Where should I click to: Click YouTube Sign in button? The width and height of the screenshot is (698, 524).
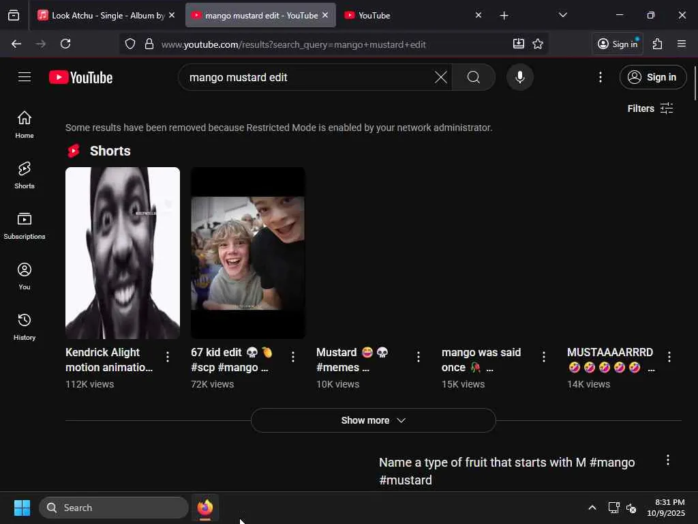(652, 77)
